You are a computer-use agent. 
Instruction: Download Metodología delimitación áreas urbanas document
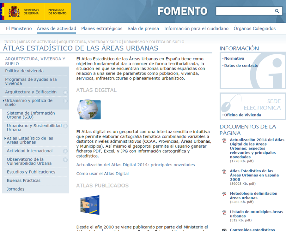point(253,196)
